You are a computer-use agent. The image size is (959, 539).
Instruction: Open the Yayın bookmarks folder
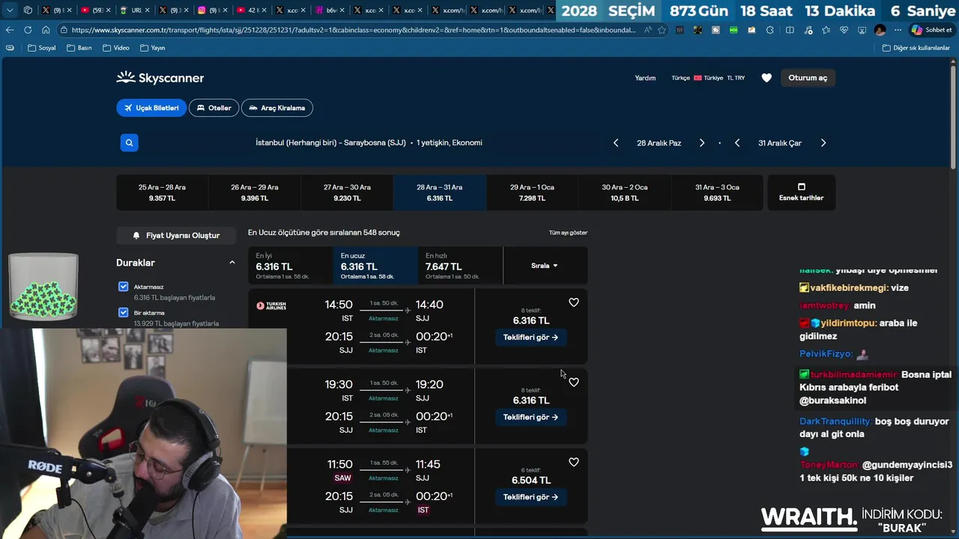(x=152, y=48)
